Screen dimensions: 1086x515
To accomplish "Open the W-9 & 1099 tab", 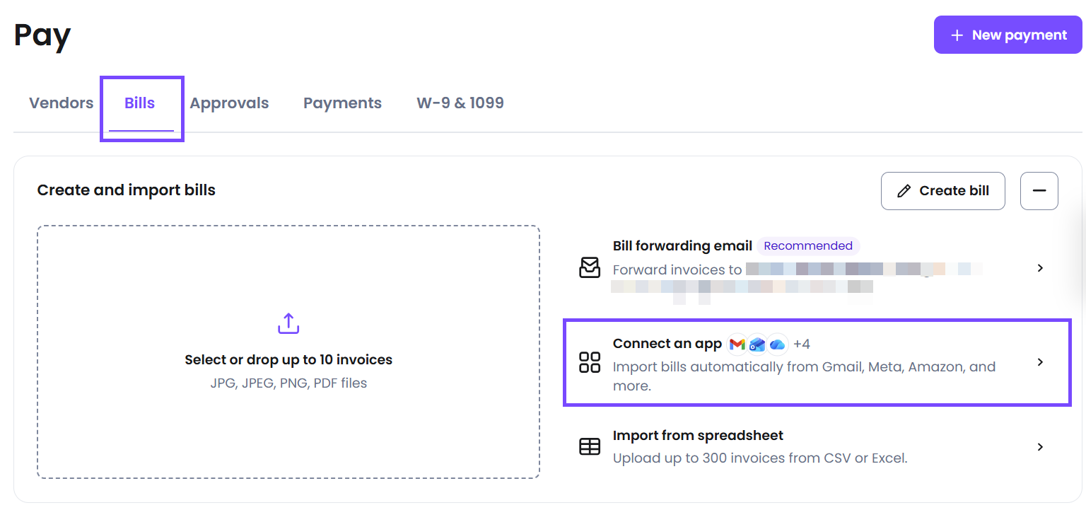I will pyautogui.click(x=460, y=103).
